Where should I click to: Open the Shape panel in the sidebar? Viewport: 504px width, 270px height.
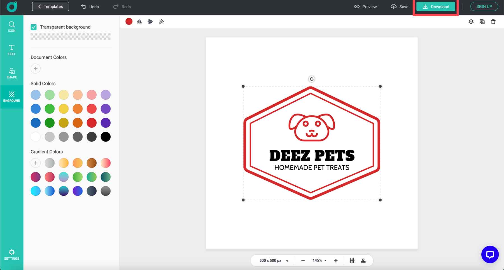11,73
